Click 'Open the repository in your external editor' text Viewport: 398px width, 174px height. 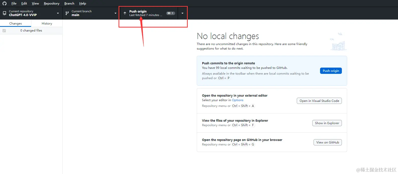235,96
